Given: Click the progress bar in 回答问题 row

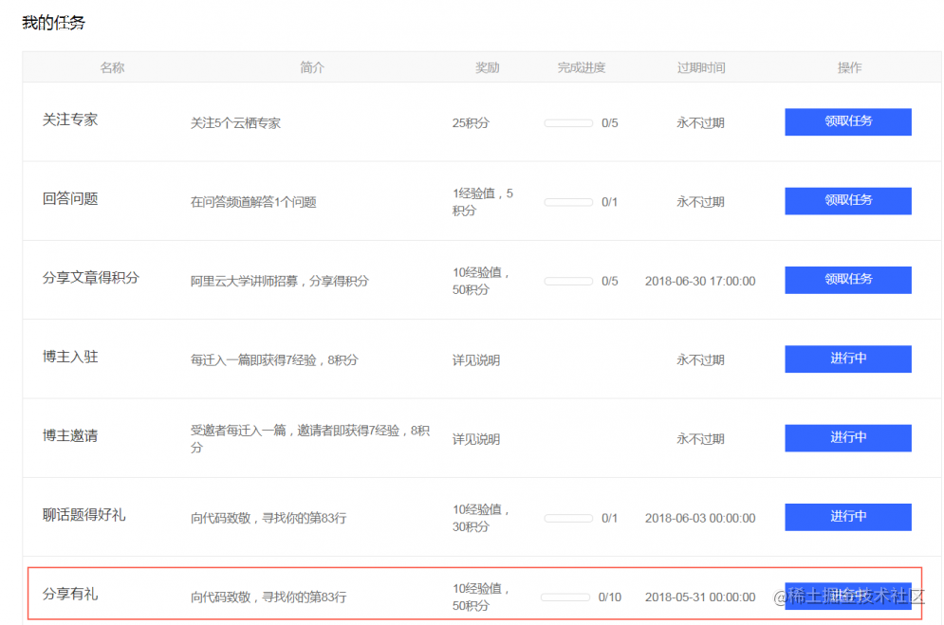Looking at the screenshot, I should click(x=568, y=202).
